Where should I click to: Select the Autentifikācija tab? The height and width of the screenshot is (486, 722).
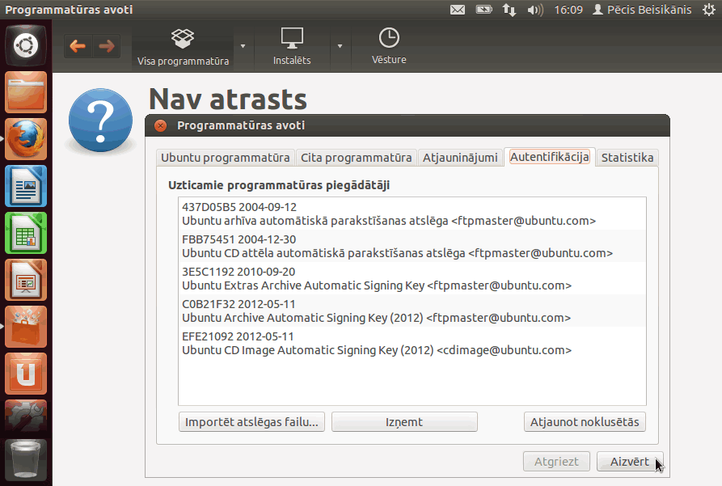[x=549, y=157]
